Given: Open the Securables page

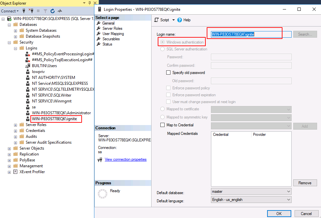Looking at the screenshot, I should pyautogui.click(x=111, y=39).
